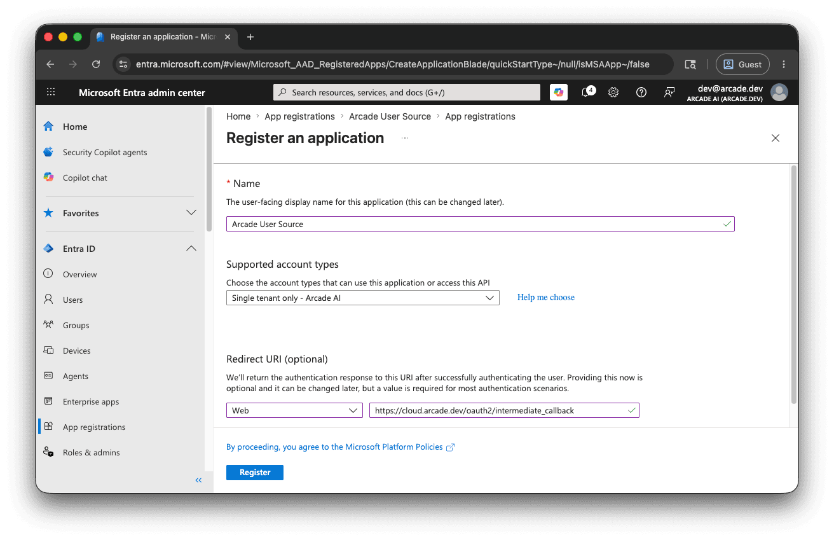The width and height of the screenshot is (834, 540).
Task: Click the Redirect URI input field
Action: click(x=504, y=410)
